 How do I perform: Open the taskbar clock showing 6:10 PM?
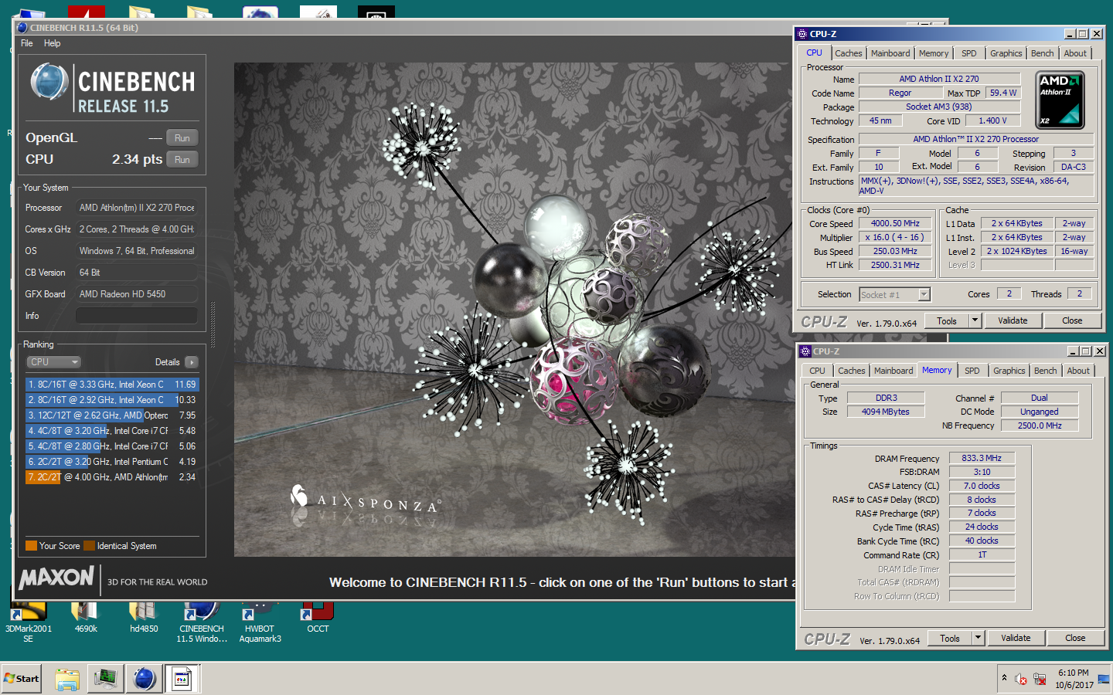pos(1074,679)
